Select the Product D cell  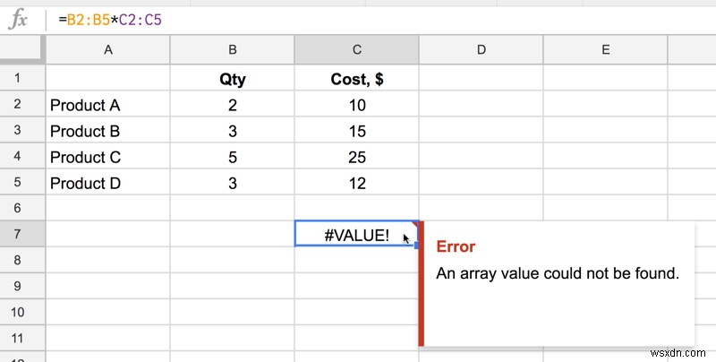107,182
